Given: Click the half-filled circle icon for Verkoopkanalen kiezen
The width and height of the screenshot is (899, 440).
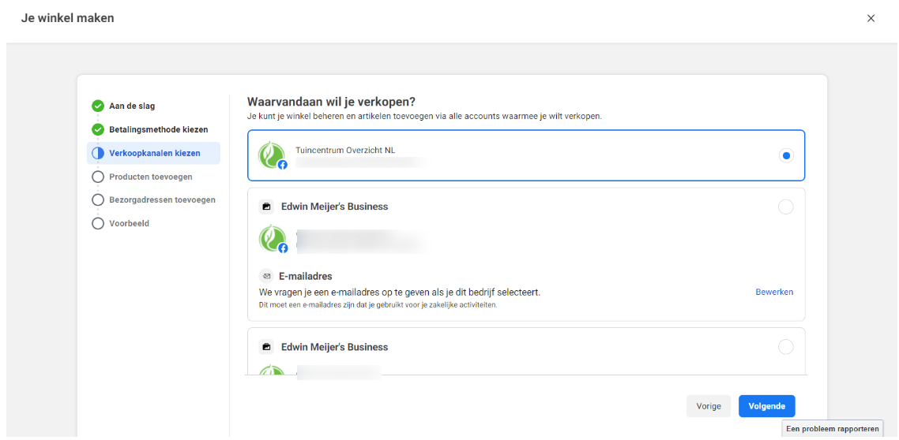Looking at the screenshot, I should pos(98,153).
